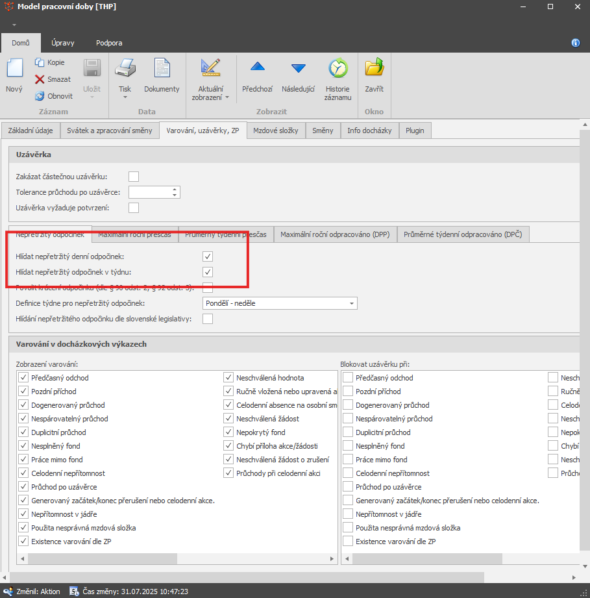Delete record with Smazat icon

click(x=39, y=79)
